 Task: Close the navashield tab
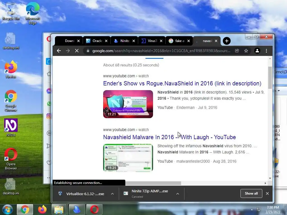(x=216, y=41)
